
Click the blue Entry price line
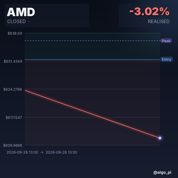point(93,59)
